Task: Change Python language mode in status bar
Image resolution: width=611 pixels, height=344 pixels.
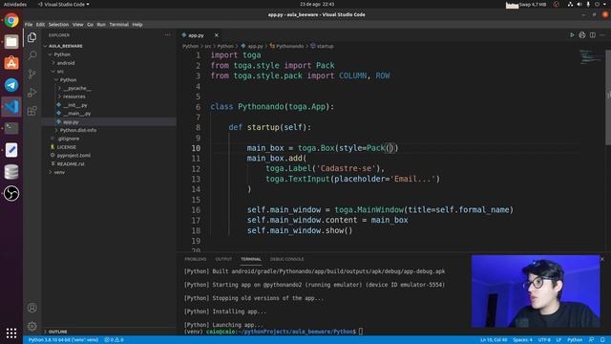Action: coord(575,340)
